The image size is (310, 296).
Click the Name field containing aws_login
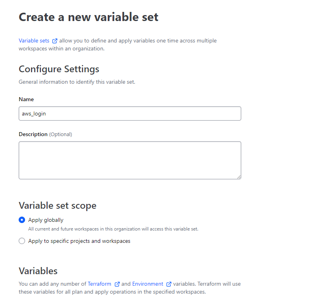pyautogui.click(x=130, y=113)
